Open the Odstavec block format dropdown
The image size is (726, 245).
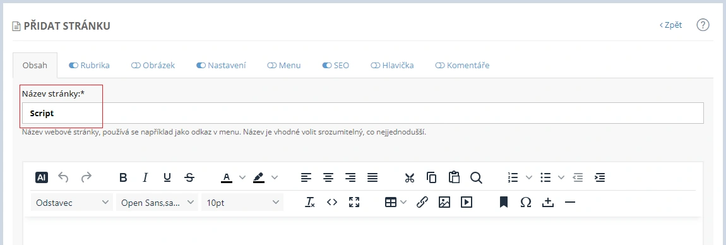click(x=72, y=203)
